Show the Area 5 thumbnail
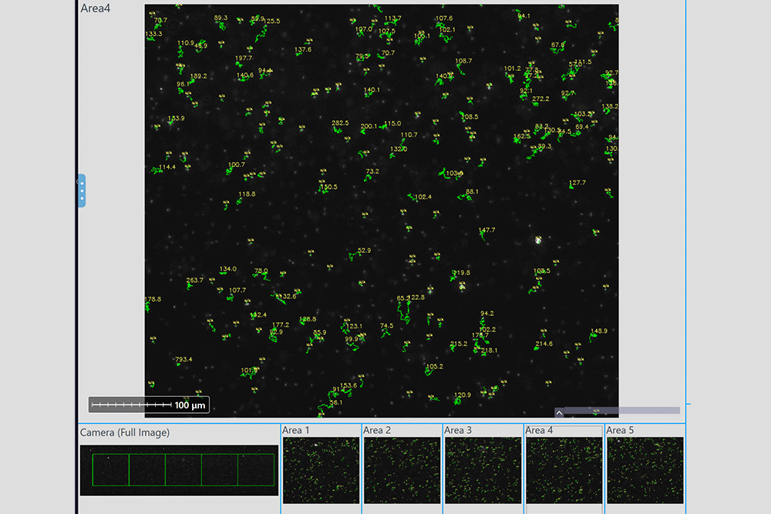The image size is (771, 514). tap(645, 470)
